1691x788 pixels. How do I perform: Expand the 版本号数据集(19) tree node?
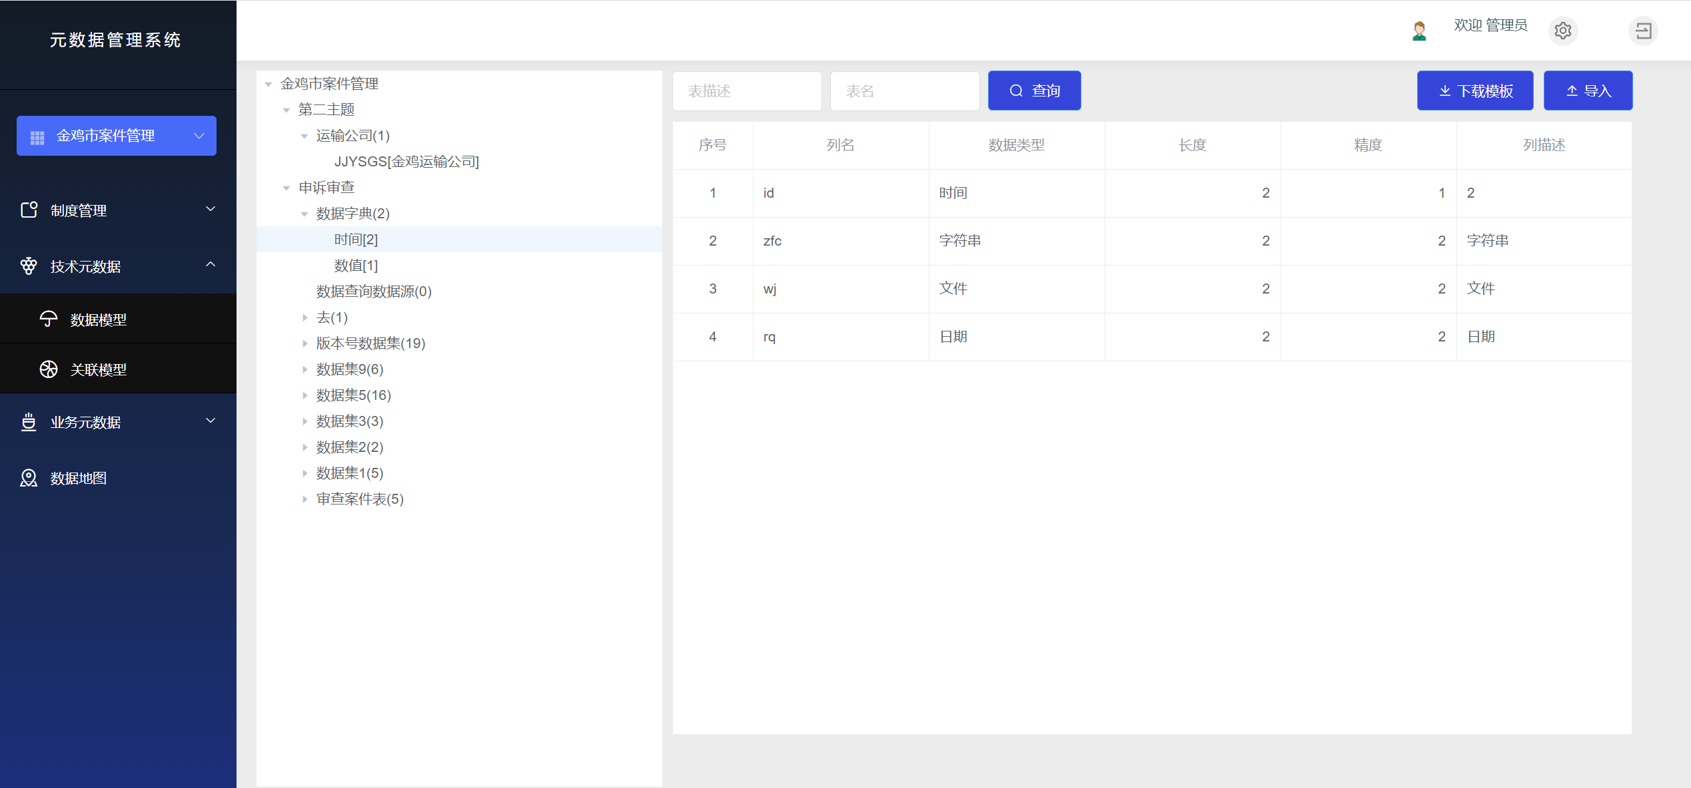304,343
